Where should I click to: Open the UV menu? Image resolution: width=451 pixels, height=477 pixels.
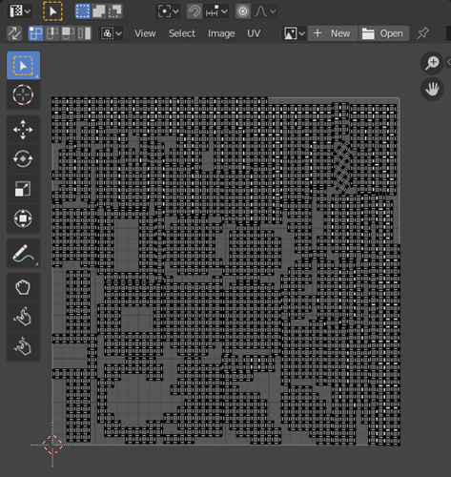[x=254, y=33]
